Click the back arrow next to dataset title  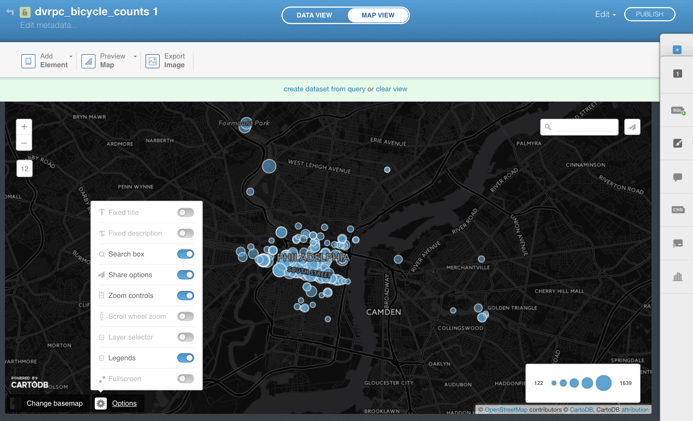coord(10,12)
